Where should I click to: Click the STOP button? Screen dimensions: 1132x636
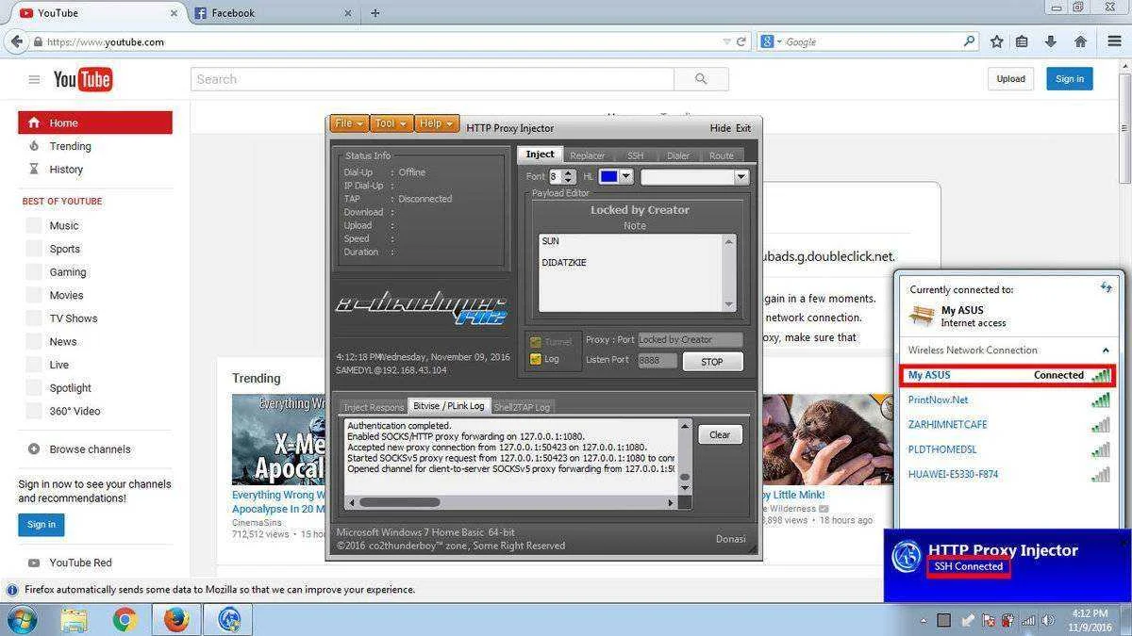tap(712, 362)
